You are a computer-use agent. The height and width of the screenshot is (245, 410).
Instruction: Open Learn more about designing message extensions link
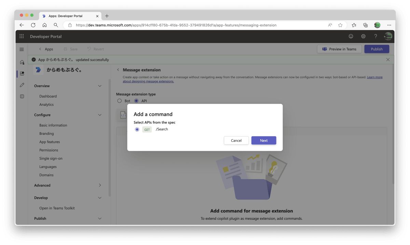click(375, 77)
